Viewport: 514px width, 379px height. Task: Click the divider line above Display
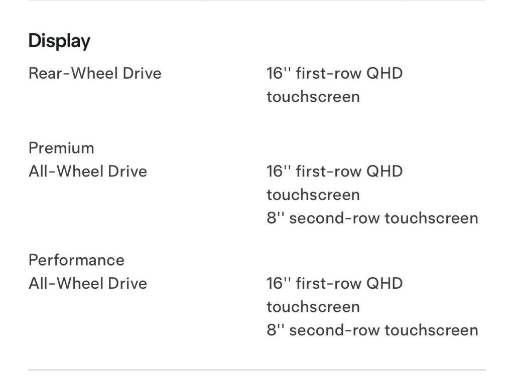click(x=257, y=1)
